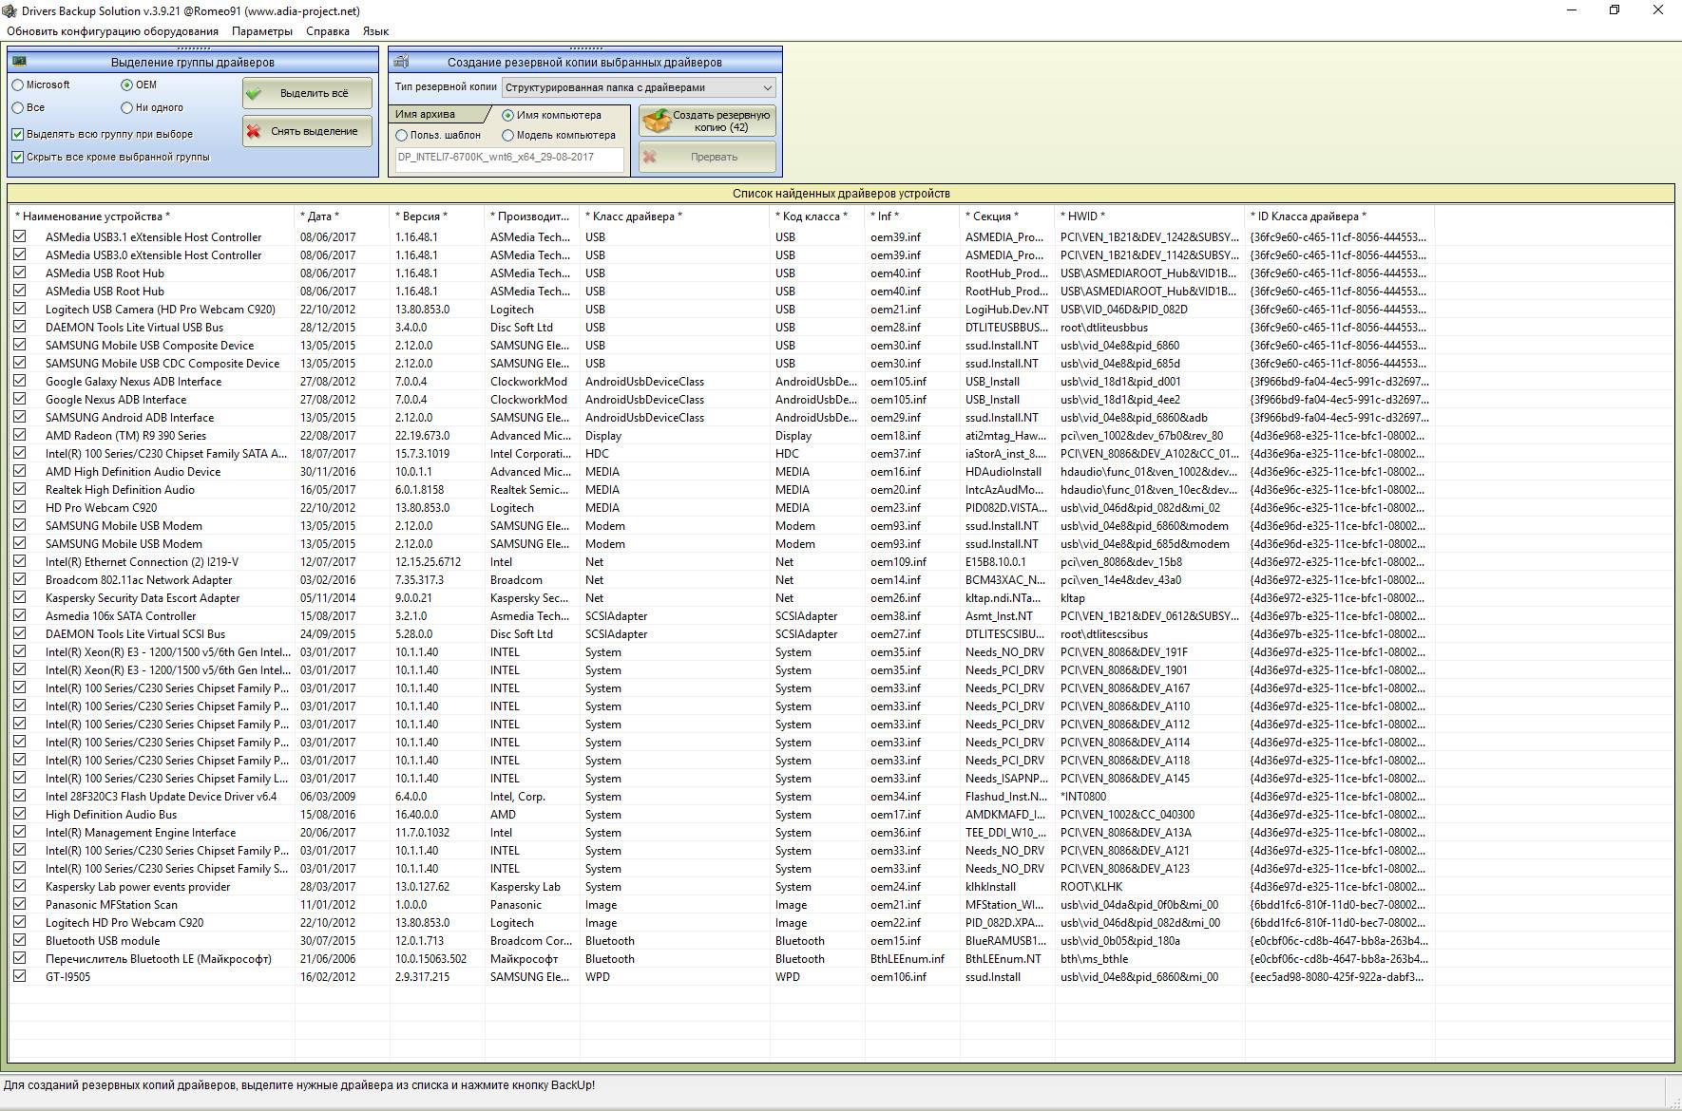Open the Параметры menu
Viewport: 1682px width, 1111px height.
(x=262, y=31)
